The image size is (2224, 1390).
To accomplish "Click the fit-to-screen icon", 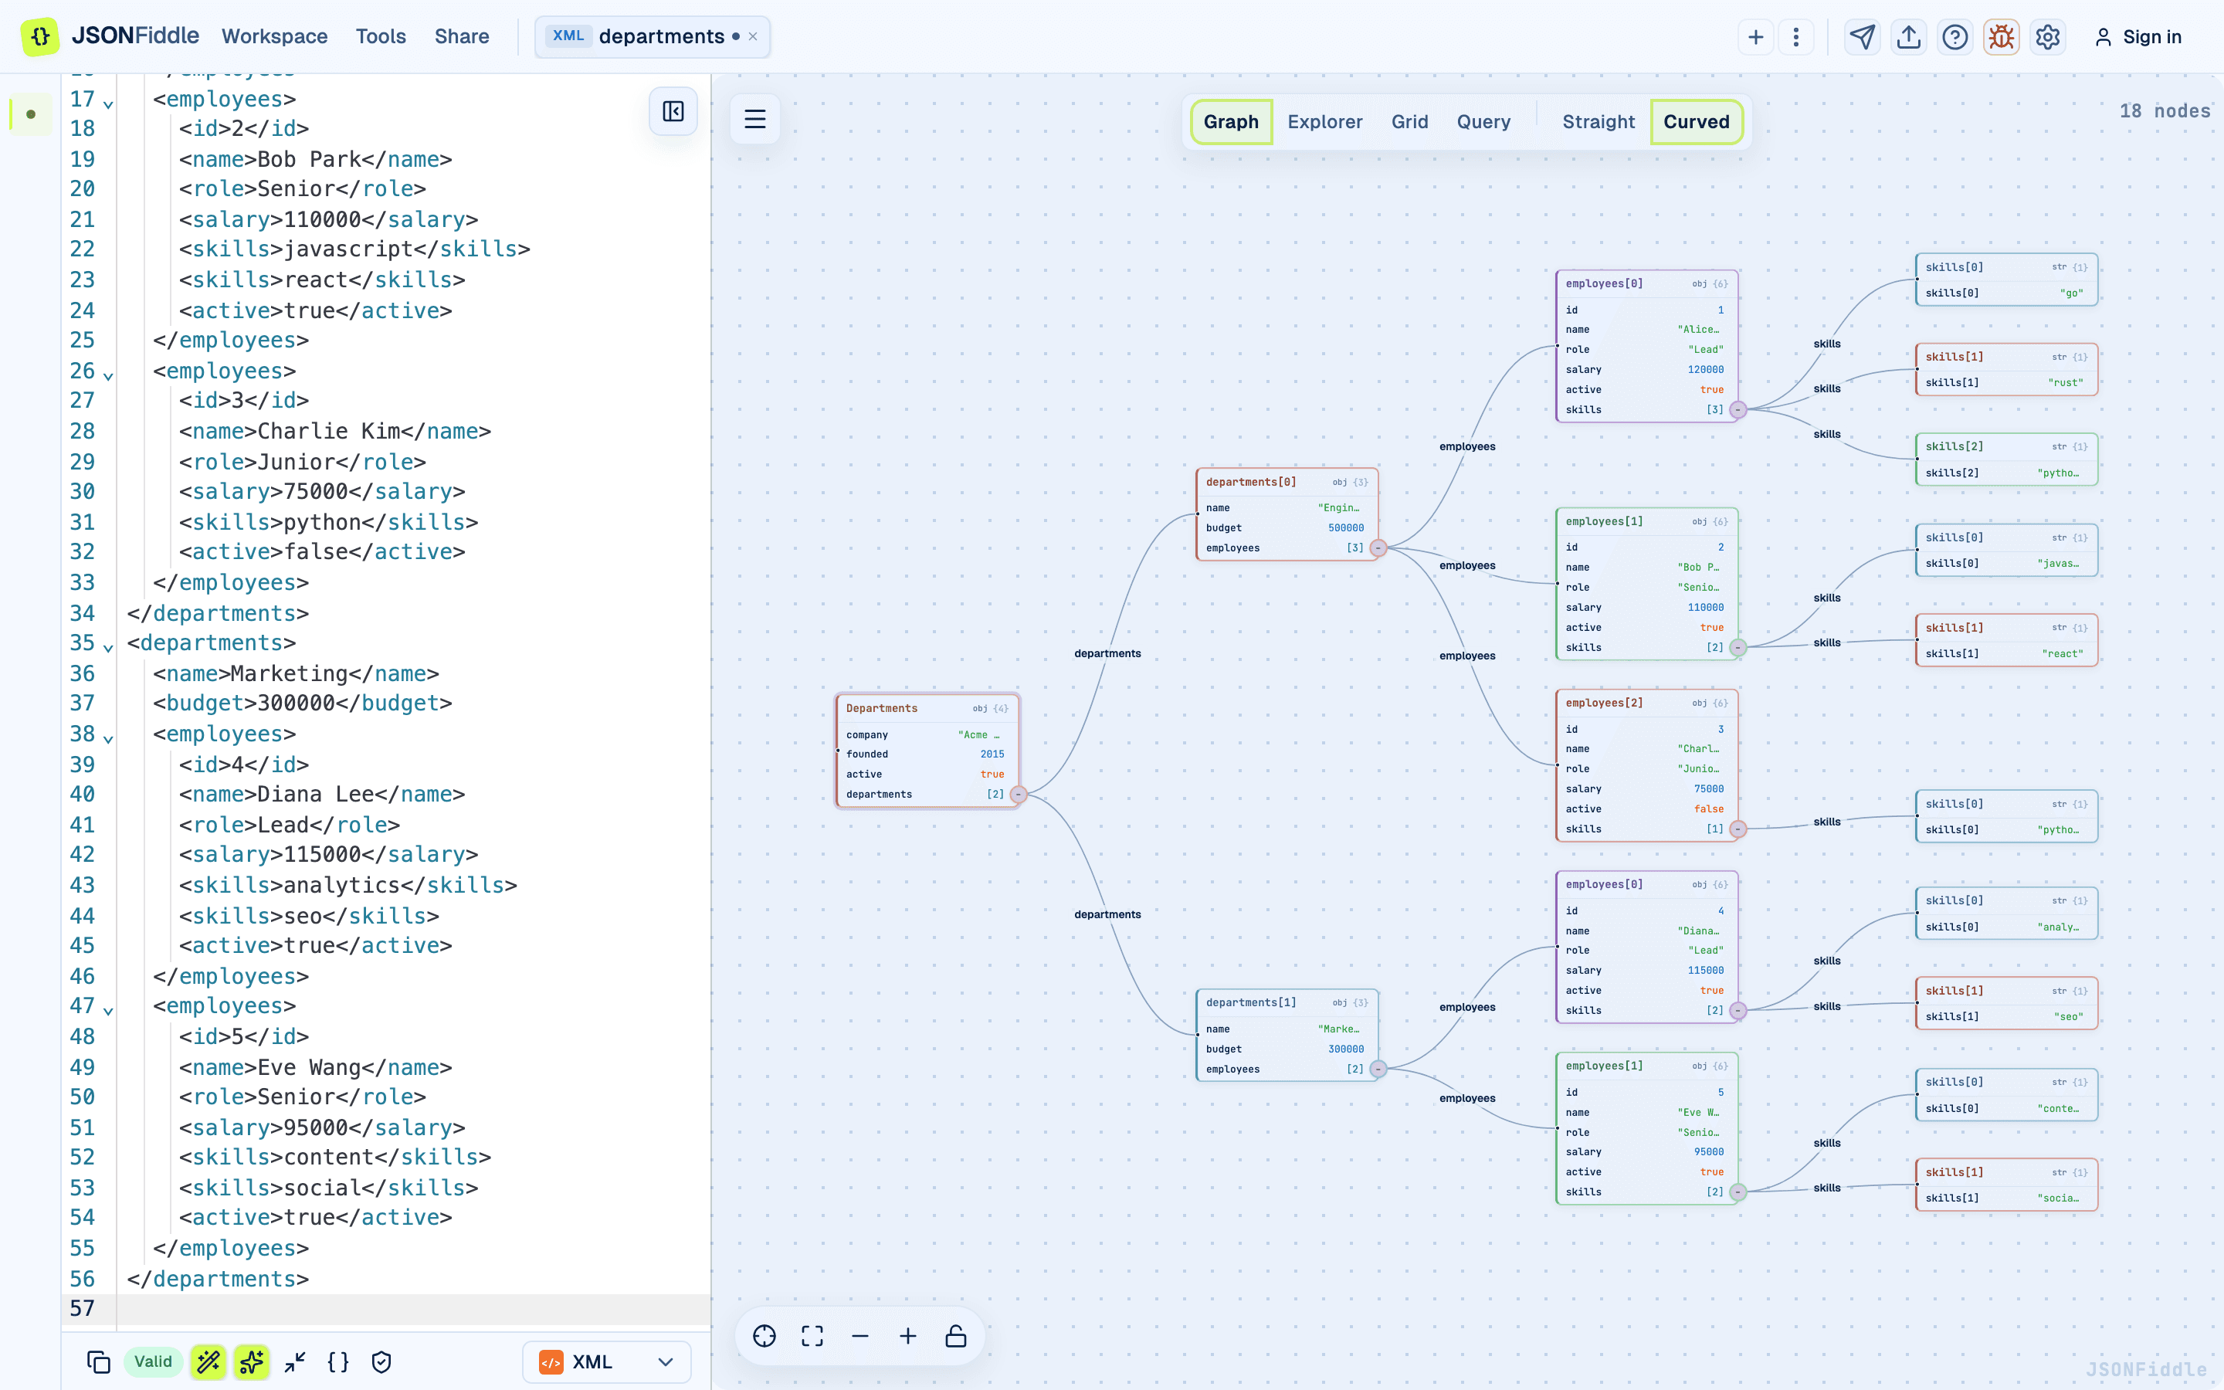I will [812, 1336].
